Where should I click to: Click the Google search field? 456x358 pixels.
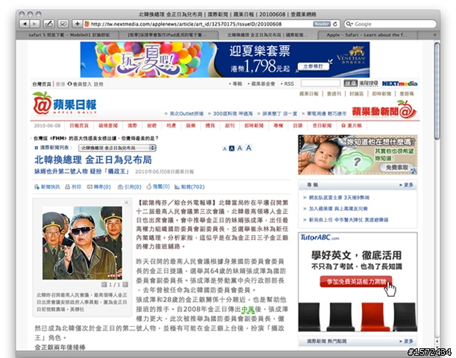[390, 24]
